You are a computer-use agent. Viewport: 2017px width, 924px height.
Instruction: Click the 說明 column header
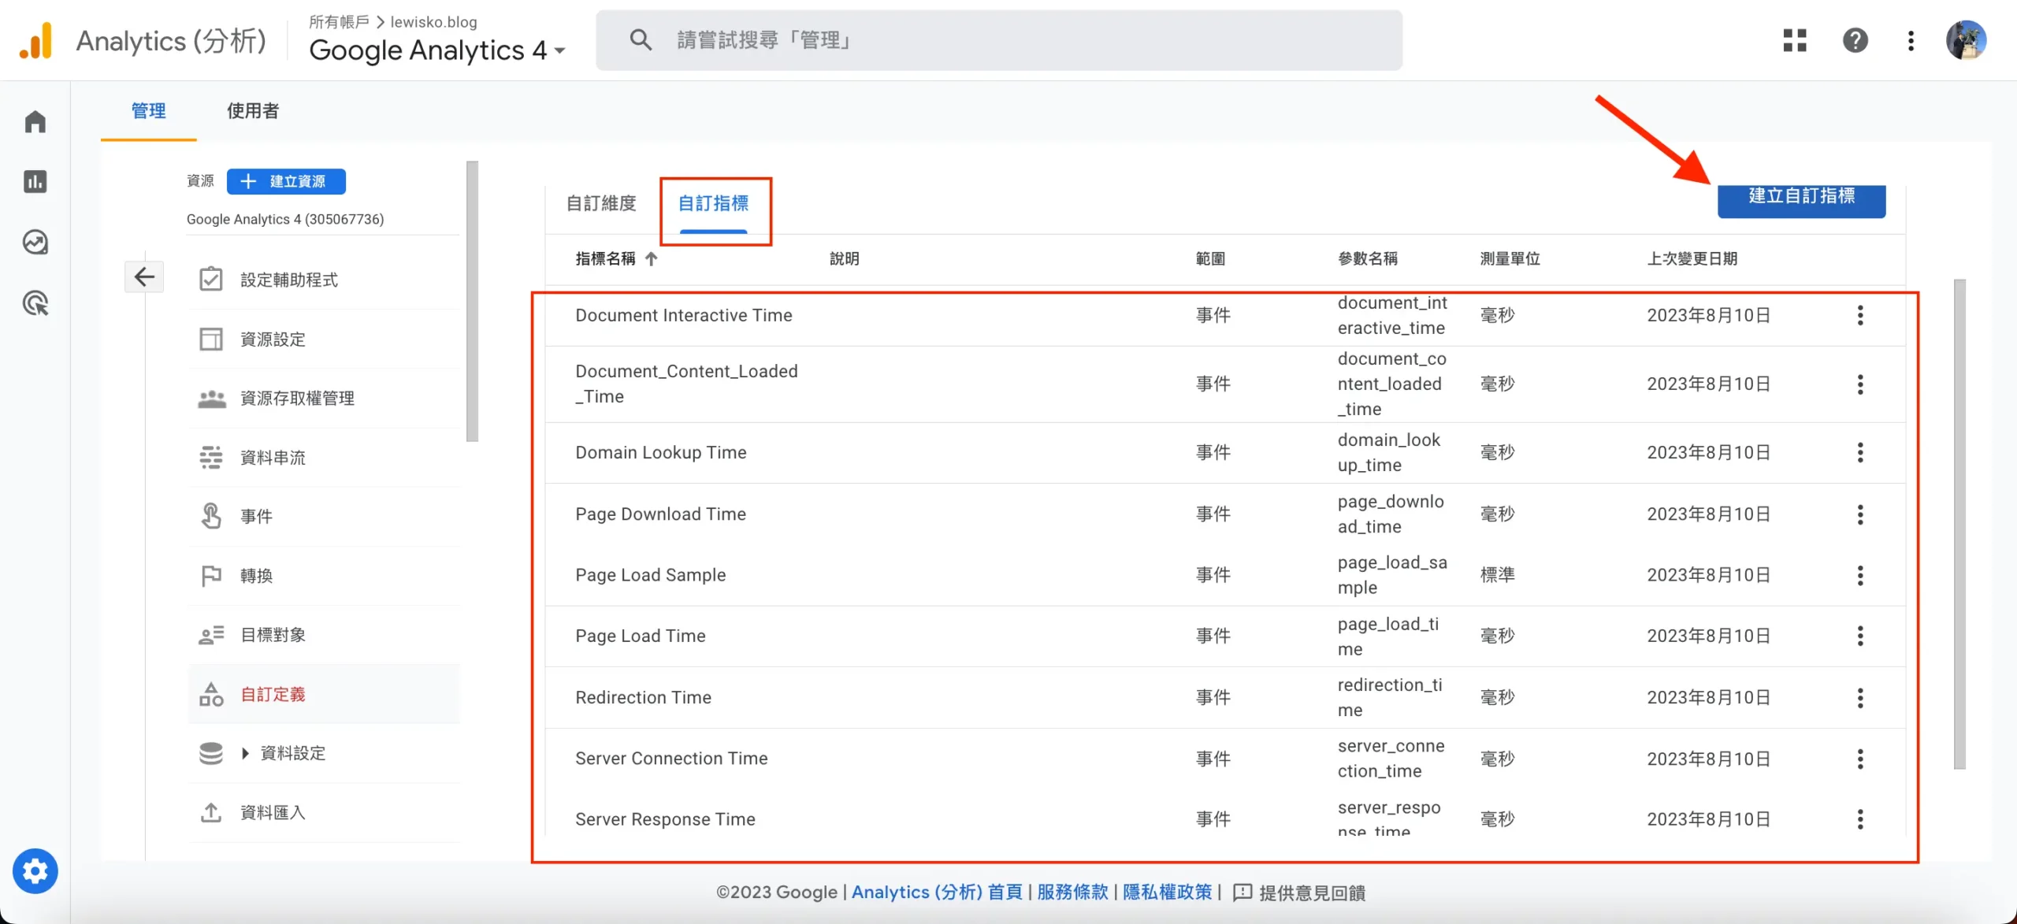coord(844,258)
